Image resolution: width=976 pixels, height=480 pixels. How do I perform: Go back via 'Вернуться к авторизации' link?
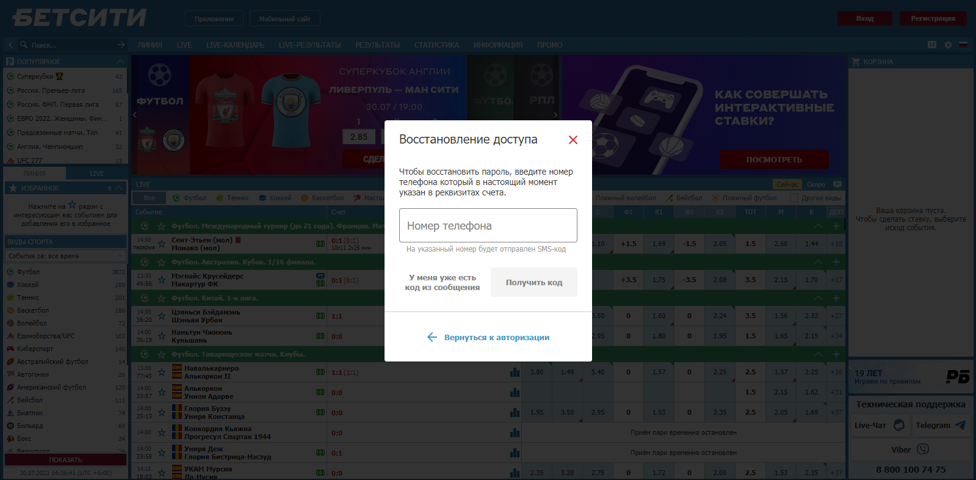click(x=488, y=337)
